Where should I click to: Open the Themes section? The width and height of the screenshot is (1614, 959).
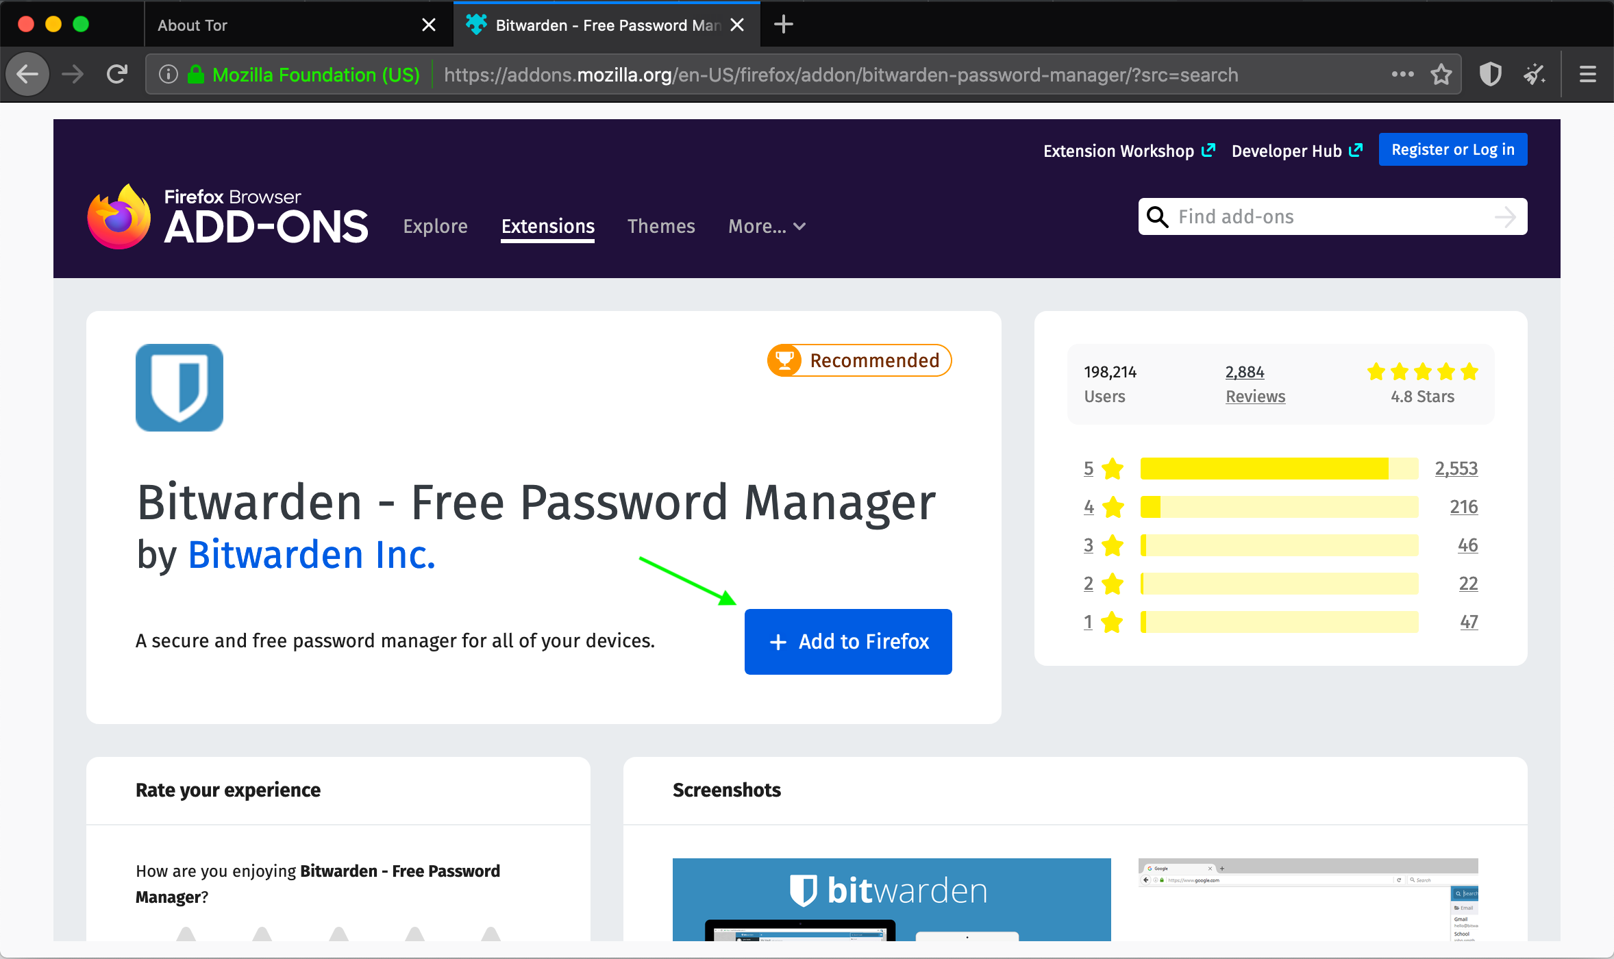(x=661, y=226)
